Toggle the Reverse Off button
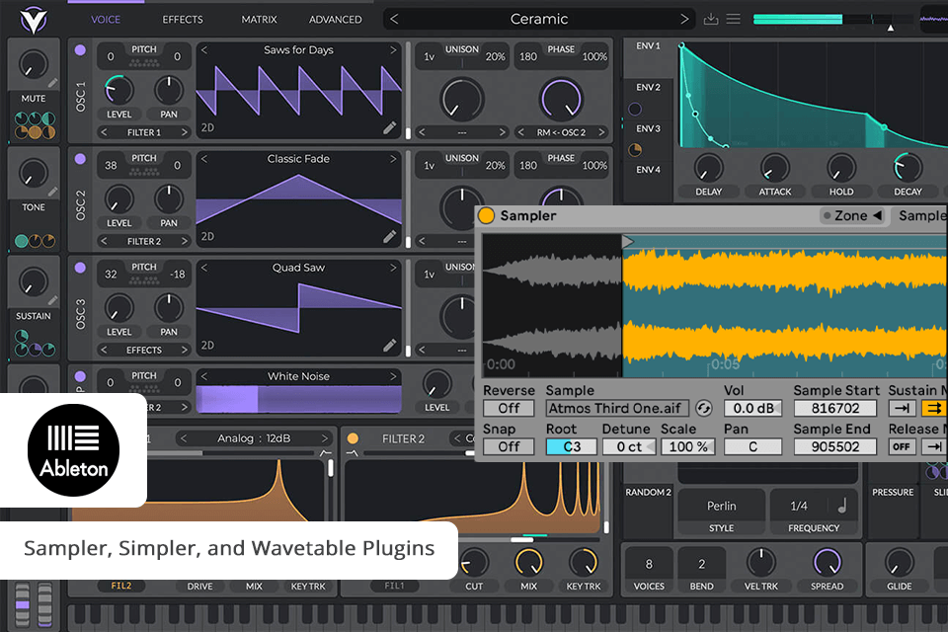 click(509, 408)
